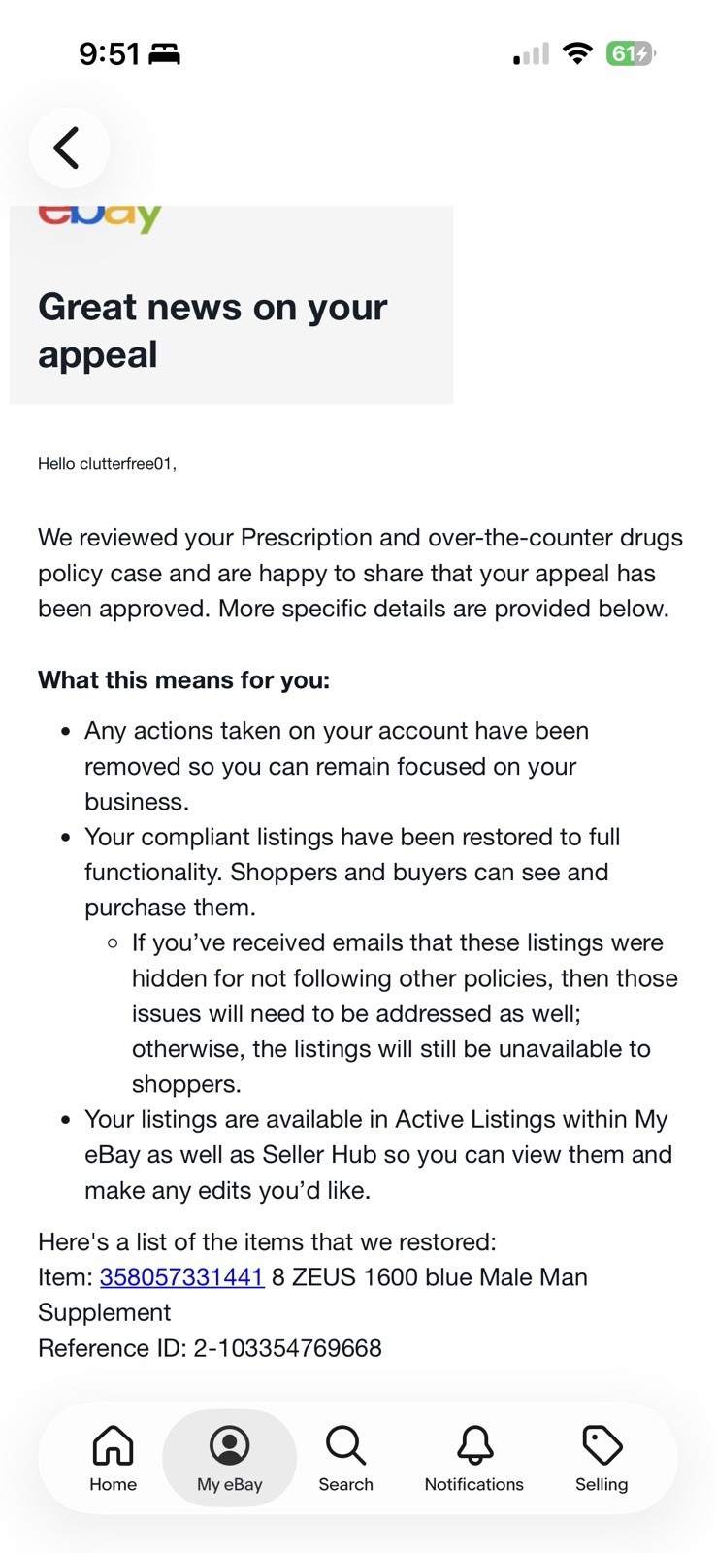Tap the cellular signal bars icon
The height and width of the screenshot is (1553, 716).
pos(531,54)
